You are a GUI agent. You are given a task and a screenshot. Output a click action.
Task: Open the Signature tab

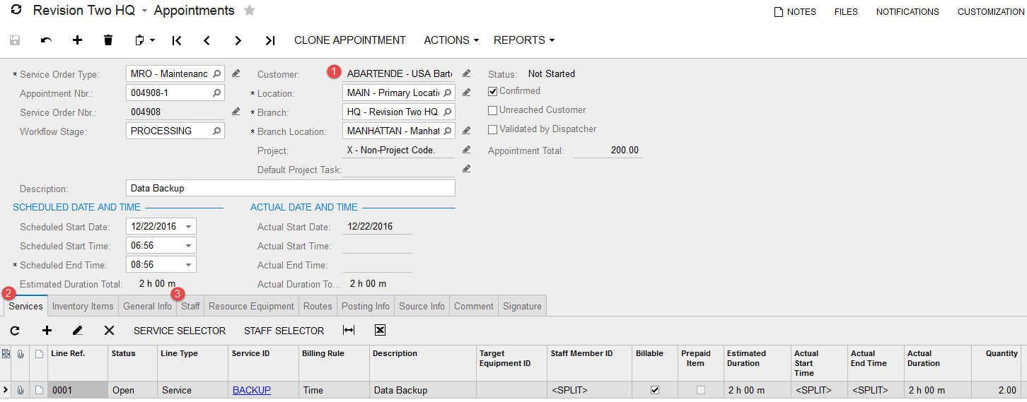point(523,306)
